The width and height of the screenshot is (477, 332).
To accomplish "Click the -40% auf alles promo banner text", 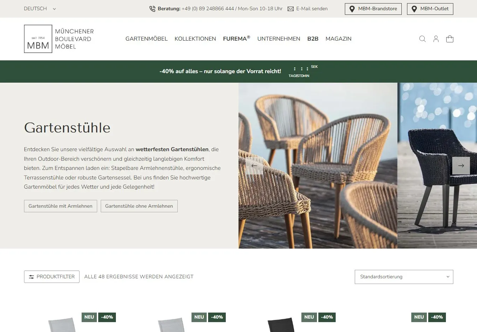I will 220,71.
